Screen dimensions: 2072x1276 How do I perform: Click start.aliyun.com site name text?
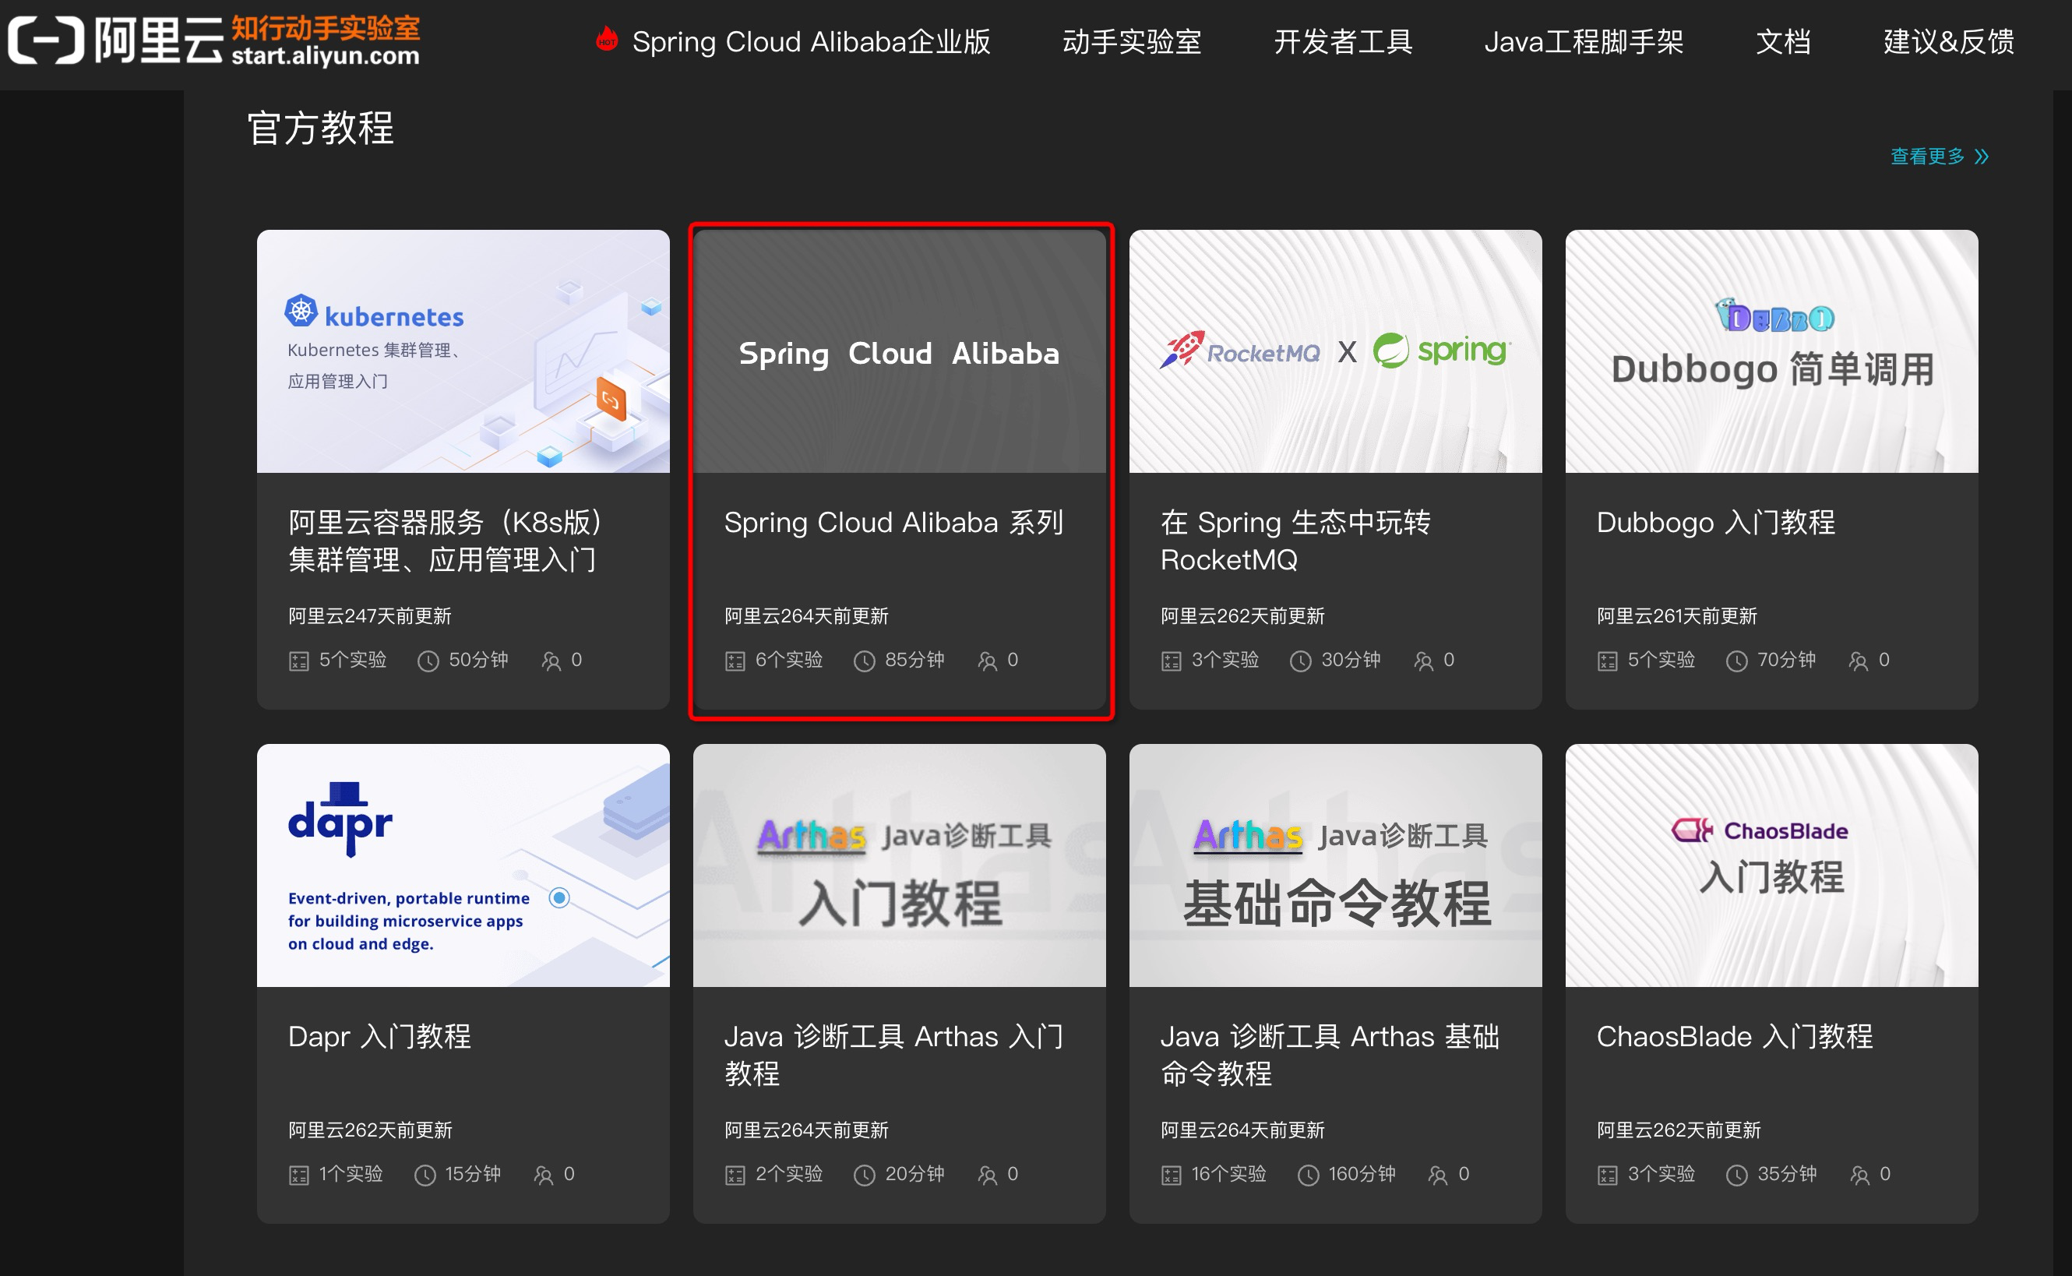point(326,56)
